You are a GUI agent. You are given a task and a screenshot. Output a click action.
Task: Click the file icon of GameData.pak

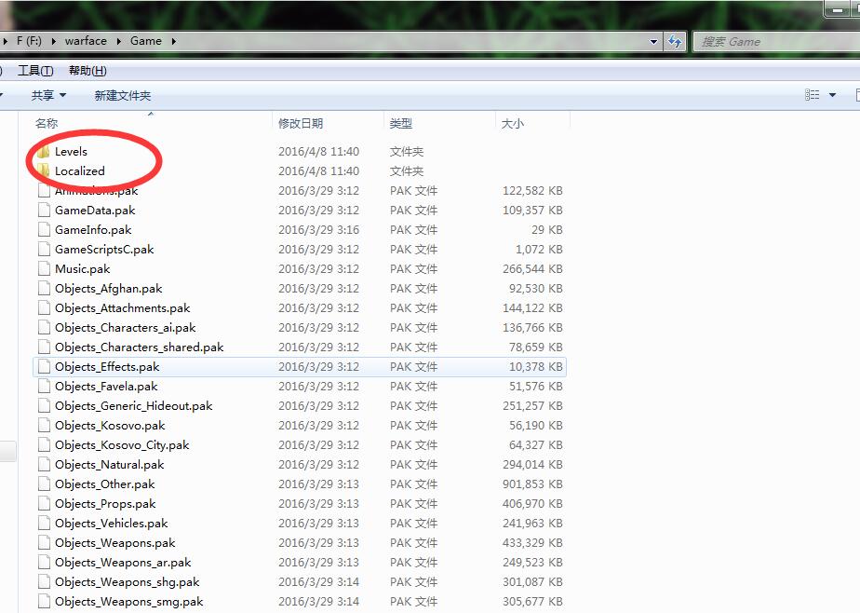(x=44, y=211)
